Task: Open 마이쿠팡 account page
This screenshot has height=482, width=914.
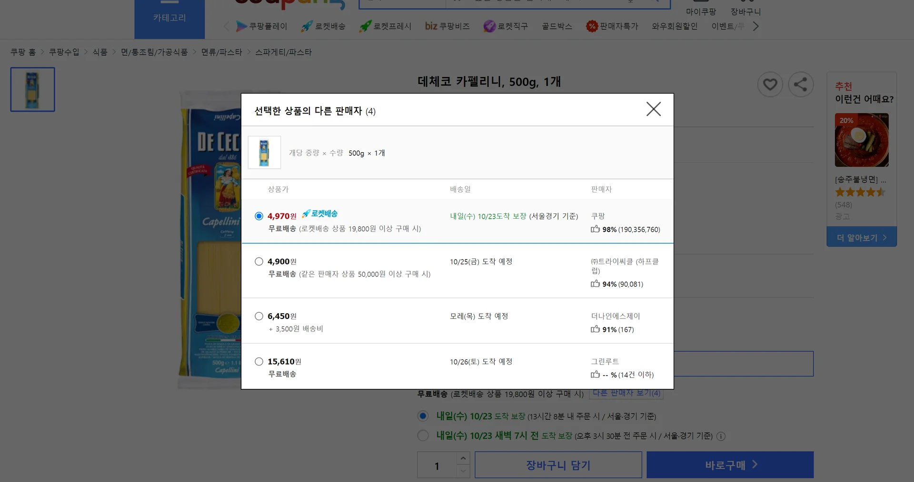Action: point(700,7)
